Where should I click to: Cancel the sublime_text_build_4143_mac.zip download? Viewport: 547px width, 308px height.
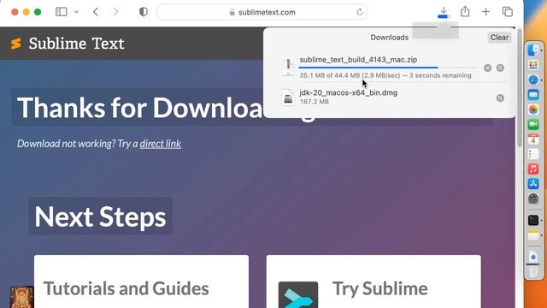point(488,68)
